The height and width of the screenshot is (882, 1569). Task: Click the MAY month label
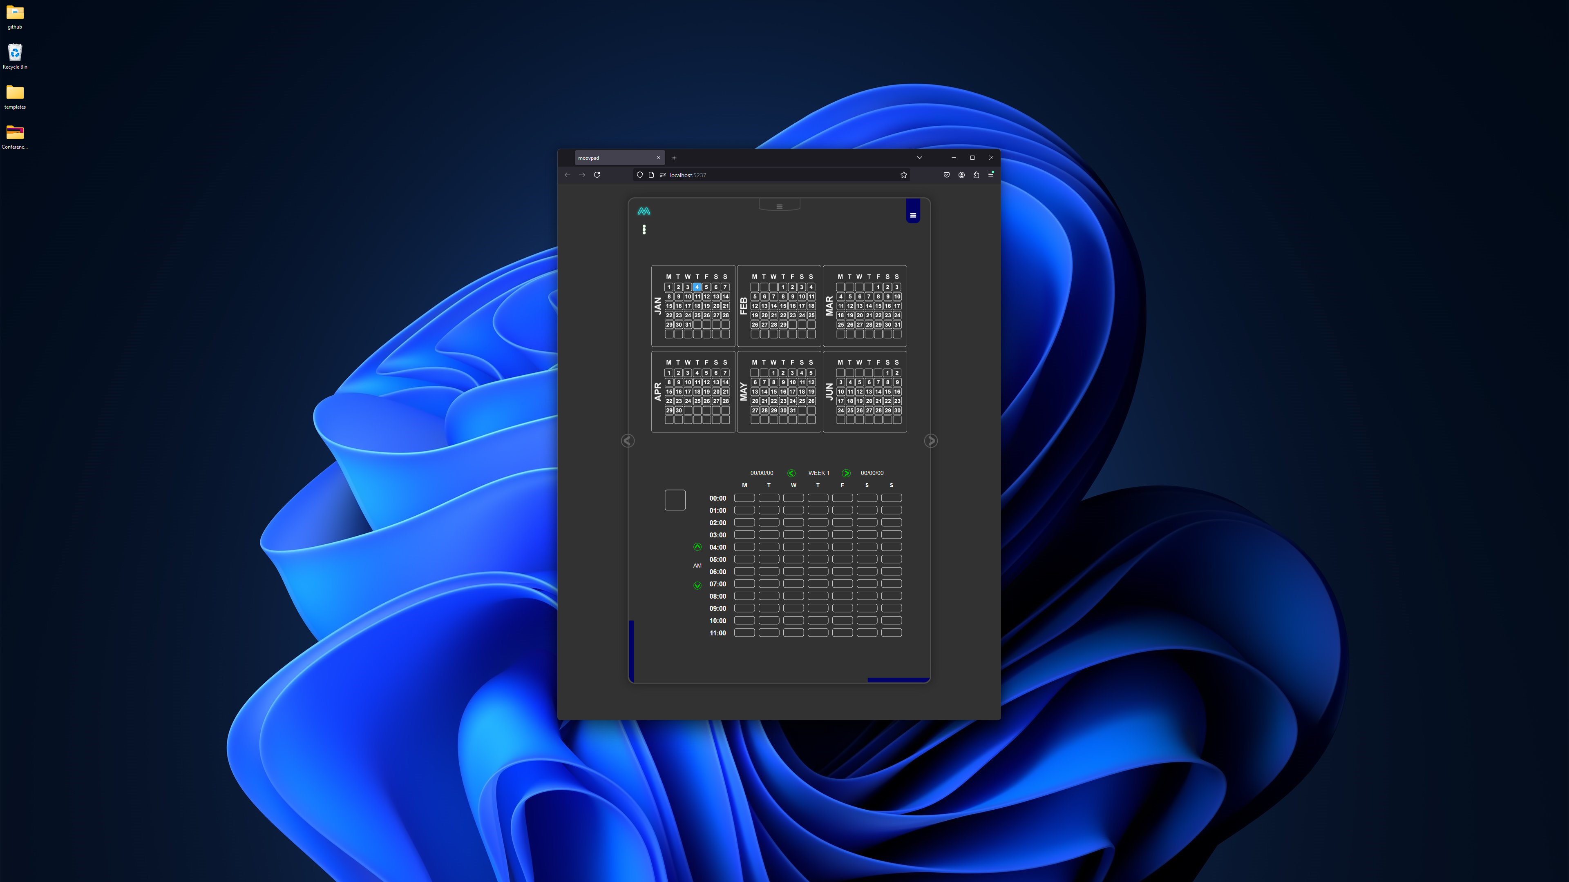click(x=743, y=392)
